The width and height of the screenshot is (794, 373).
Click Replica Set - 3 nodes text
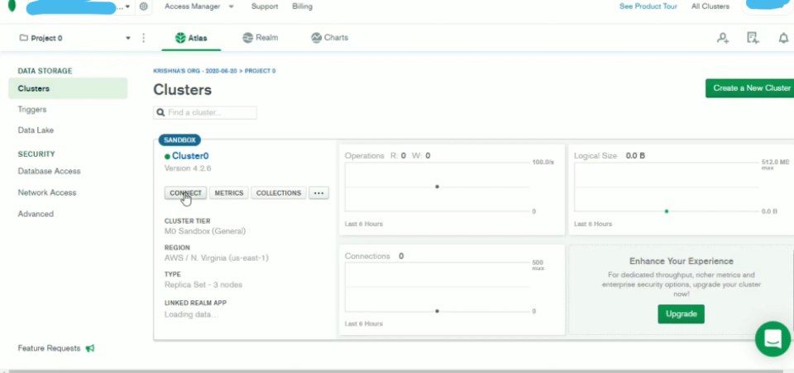(203, 285)
